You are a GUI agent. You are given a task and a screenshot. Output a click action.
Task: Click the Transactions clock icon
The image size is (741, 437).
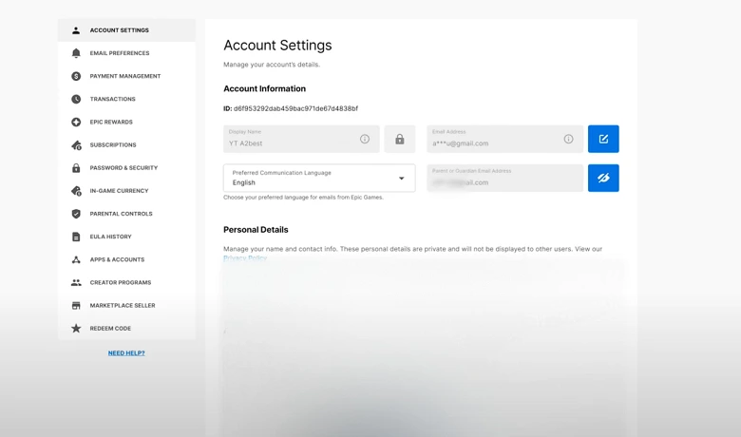76,99
